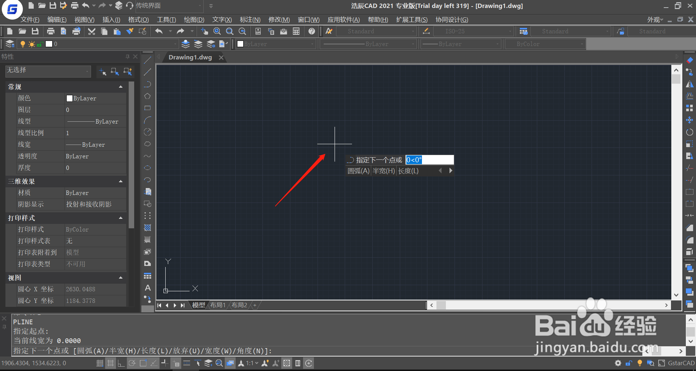The image size is (696, 371).
Task: Select the Arc draw tool
Action: [x=148, y=120]
